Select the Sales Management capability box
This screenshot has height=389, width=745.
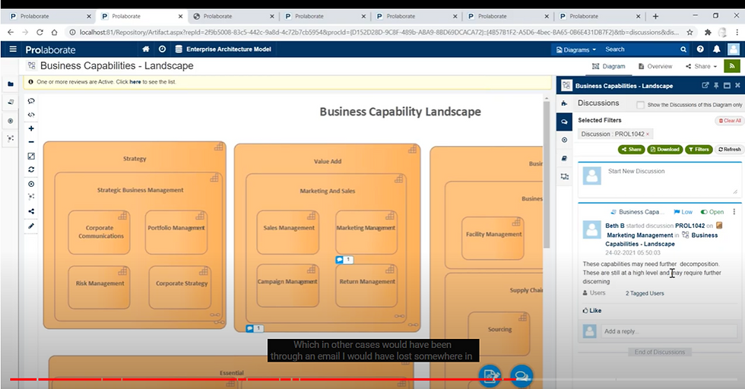pyautogui.click(x=288, y=232)
